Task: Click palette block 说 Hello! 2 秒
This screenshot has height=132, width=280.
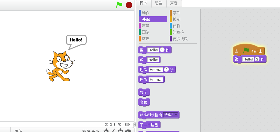Action: pos(155,50)
